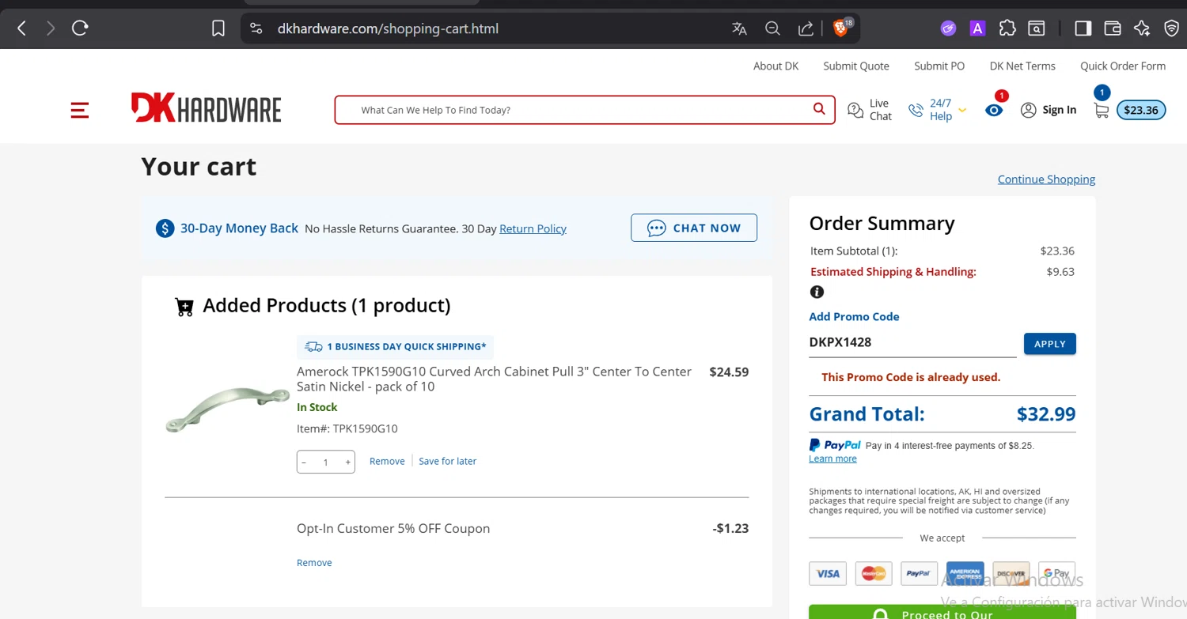1187x619 pixels.
Task: Click the share page icon
Action: pos(806,28)
